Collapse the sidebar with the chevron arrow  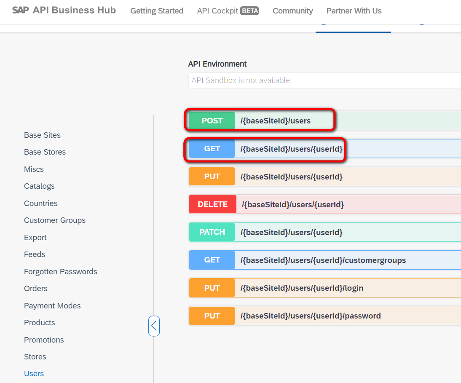point(154,326)
